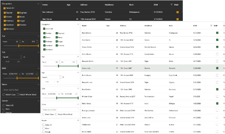Sort by the Residence column in light grid

click(148, 25)
